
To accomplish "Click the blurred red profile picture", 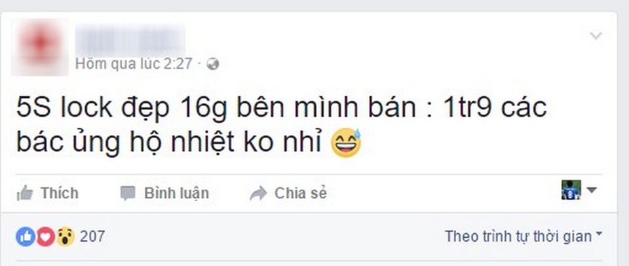I will [x=39, y=47].
